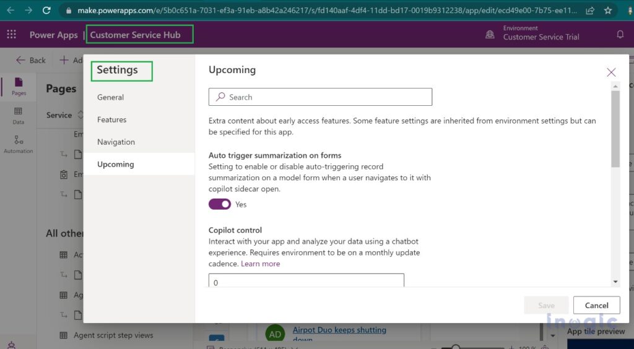
Task: Open the Environment picker icon
Action: 490,35
